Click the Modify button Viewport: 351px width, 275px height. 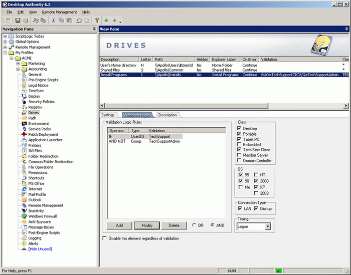point(147,225)
